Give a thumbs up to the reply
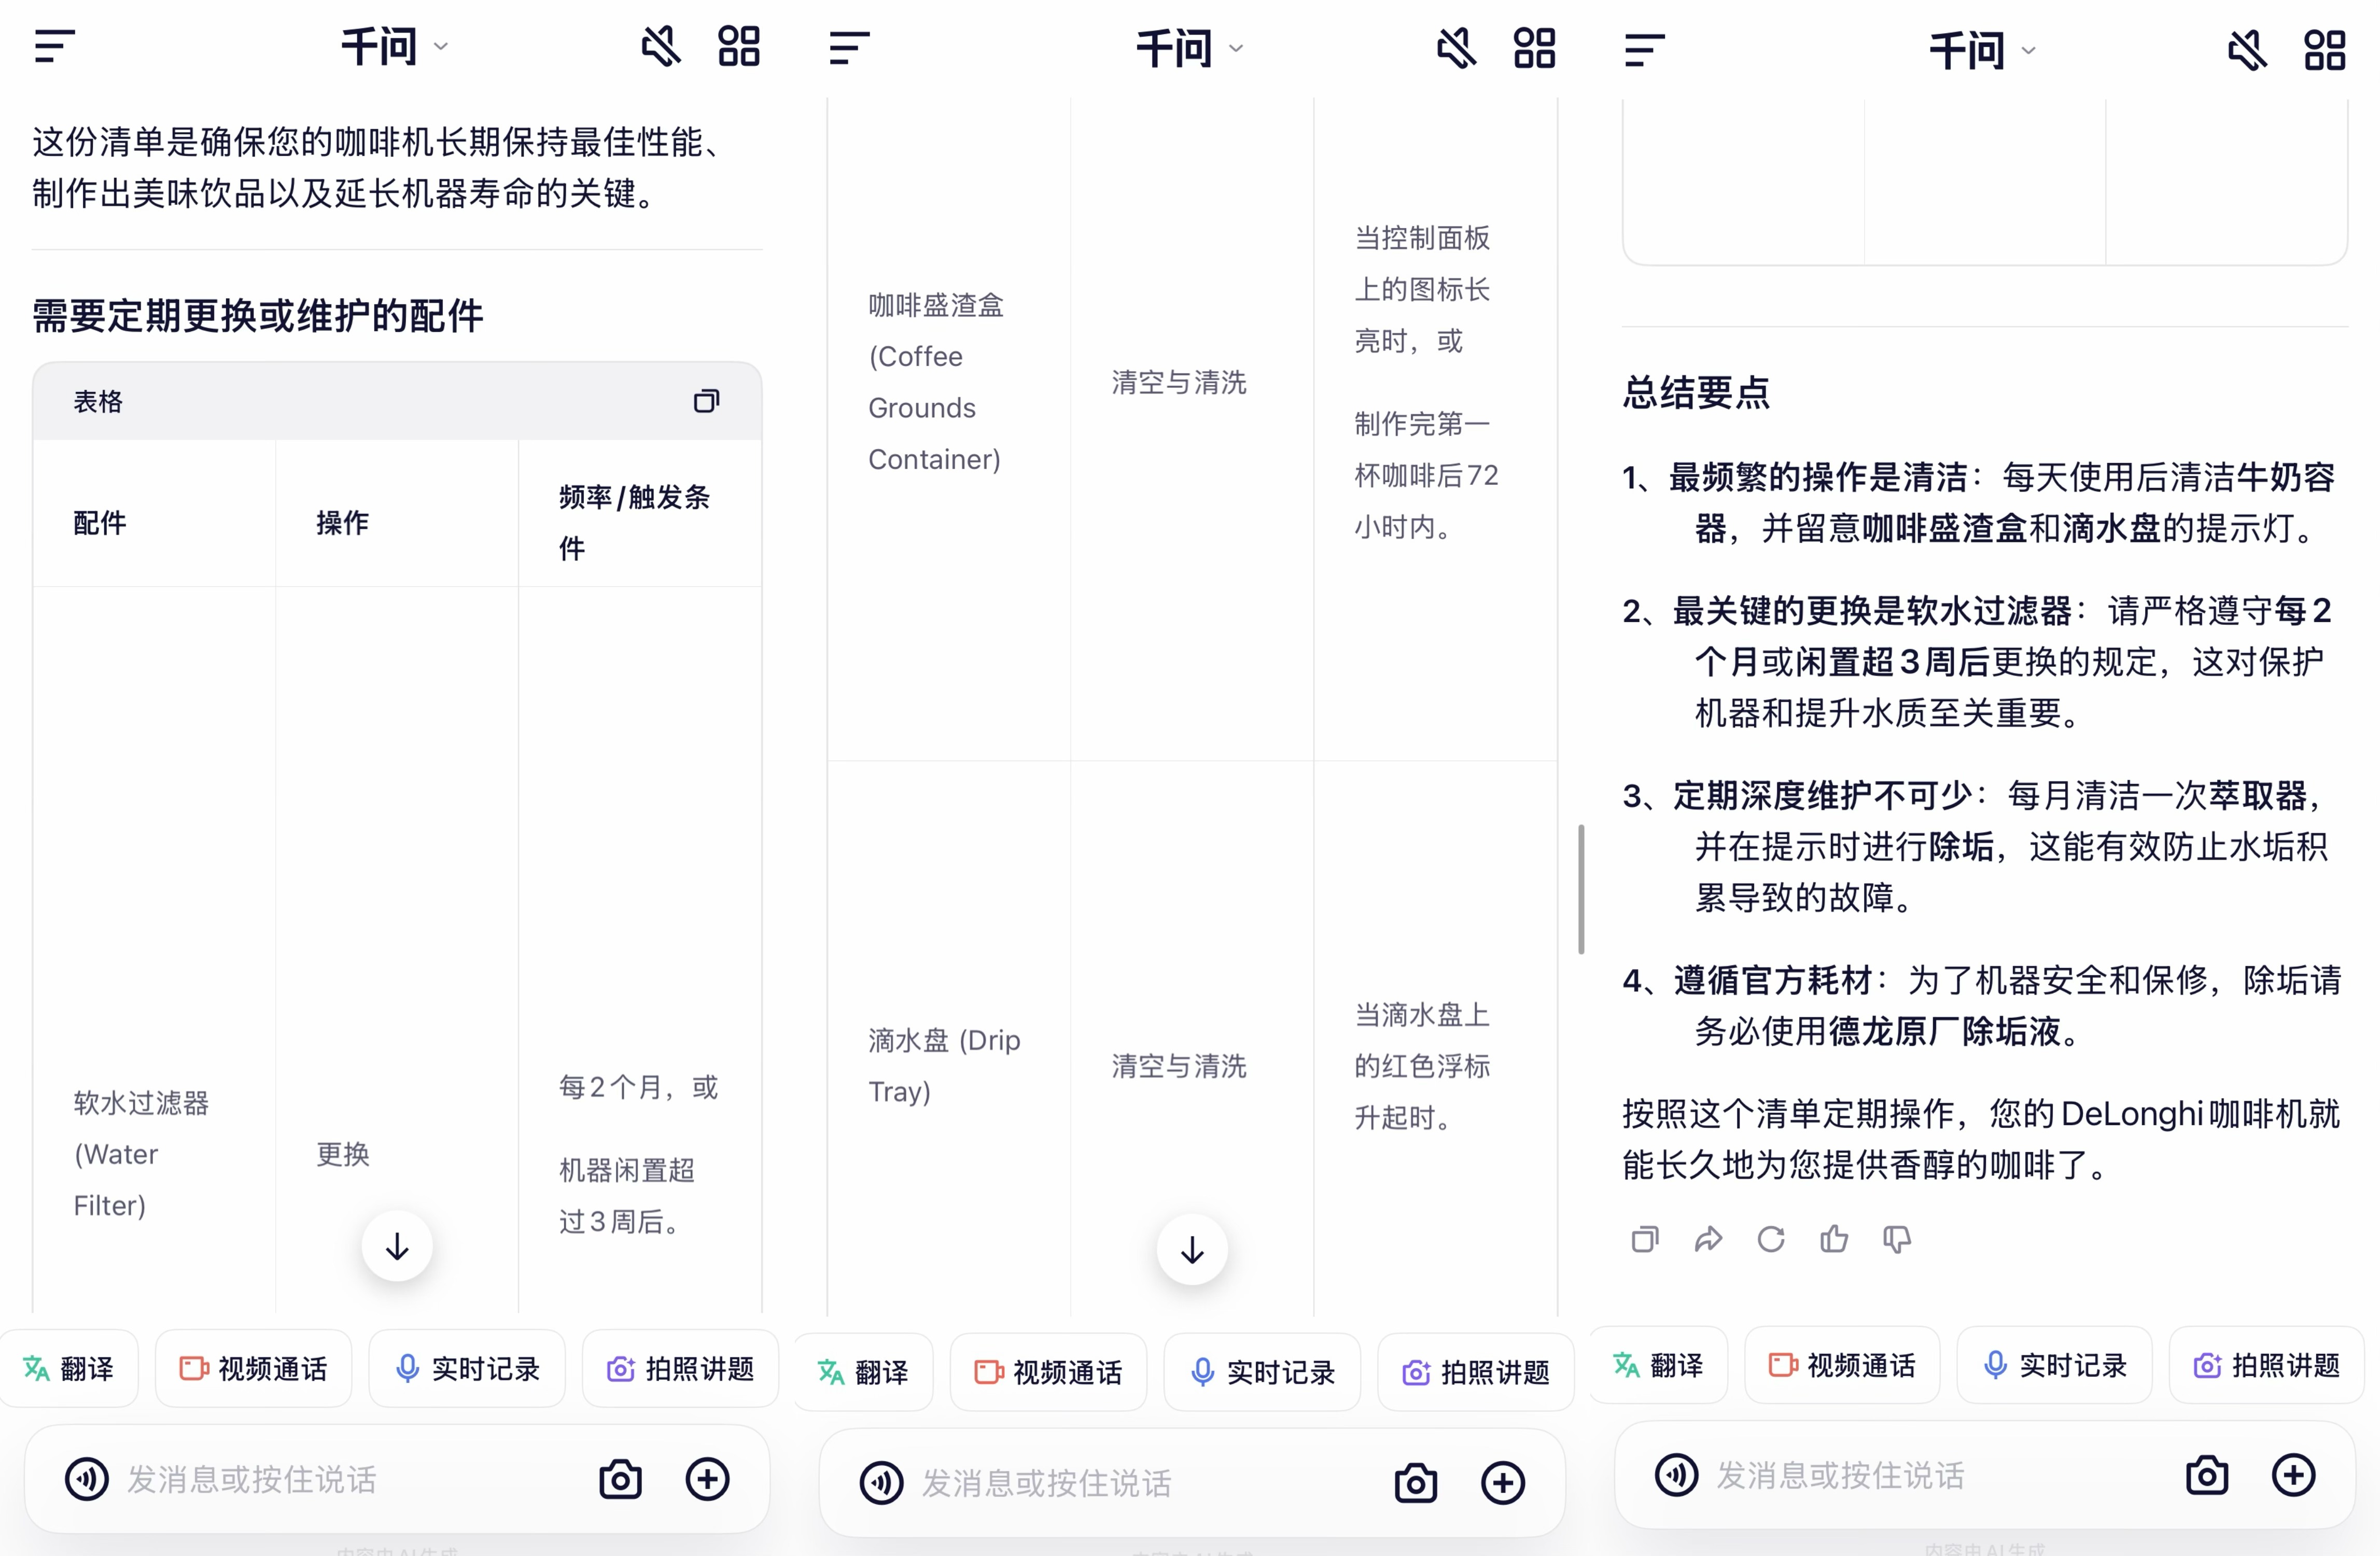 (x=1834, y=1239)
